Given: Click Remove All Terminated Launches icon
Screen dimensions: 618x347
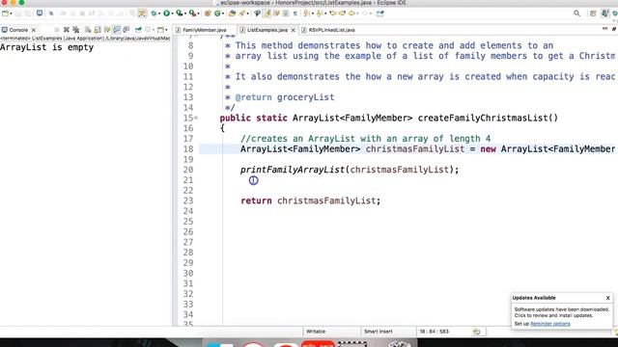Looking at the screenshot, I should pos(75,30).
